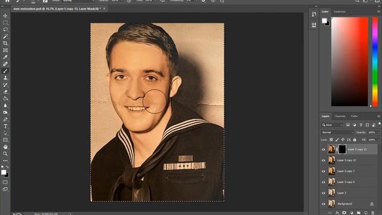
Task: Toggle Quick Mask mode icon
Action: coord(5,182)
